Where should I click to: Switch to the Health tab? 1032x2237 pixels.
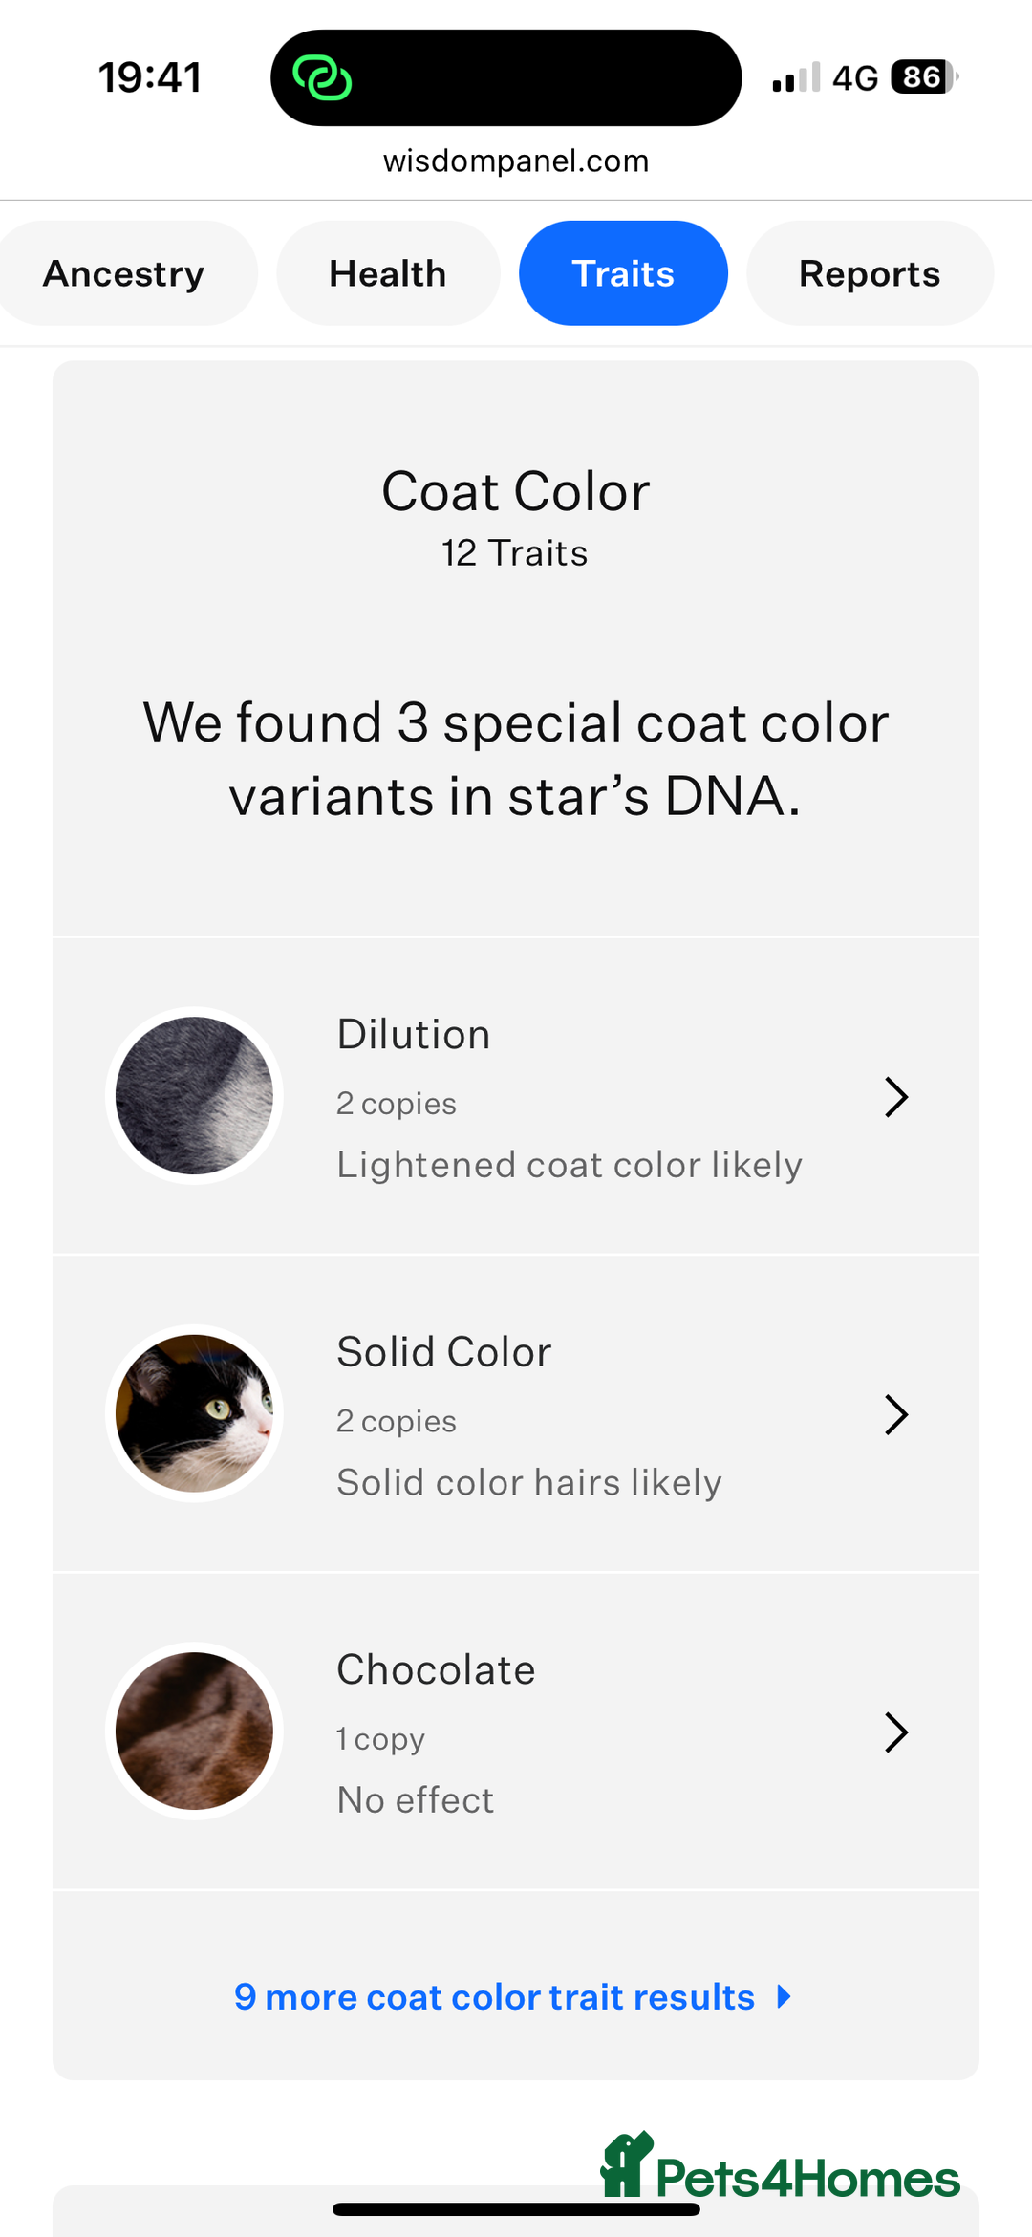tap(388, 273)
